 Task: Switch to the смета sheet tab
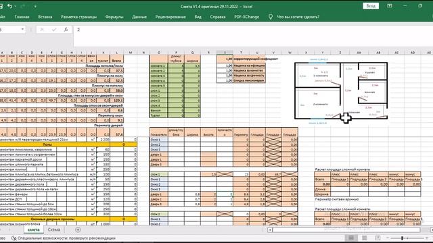click(34, 230)
